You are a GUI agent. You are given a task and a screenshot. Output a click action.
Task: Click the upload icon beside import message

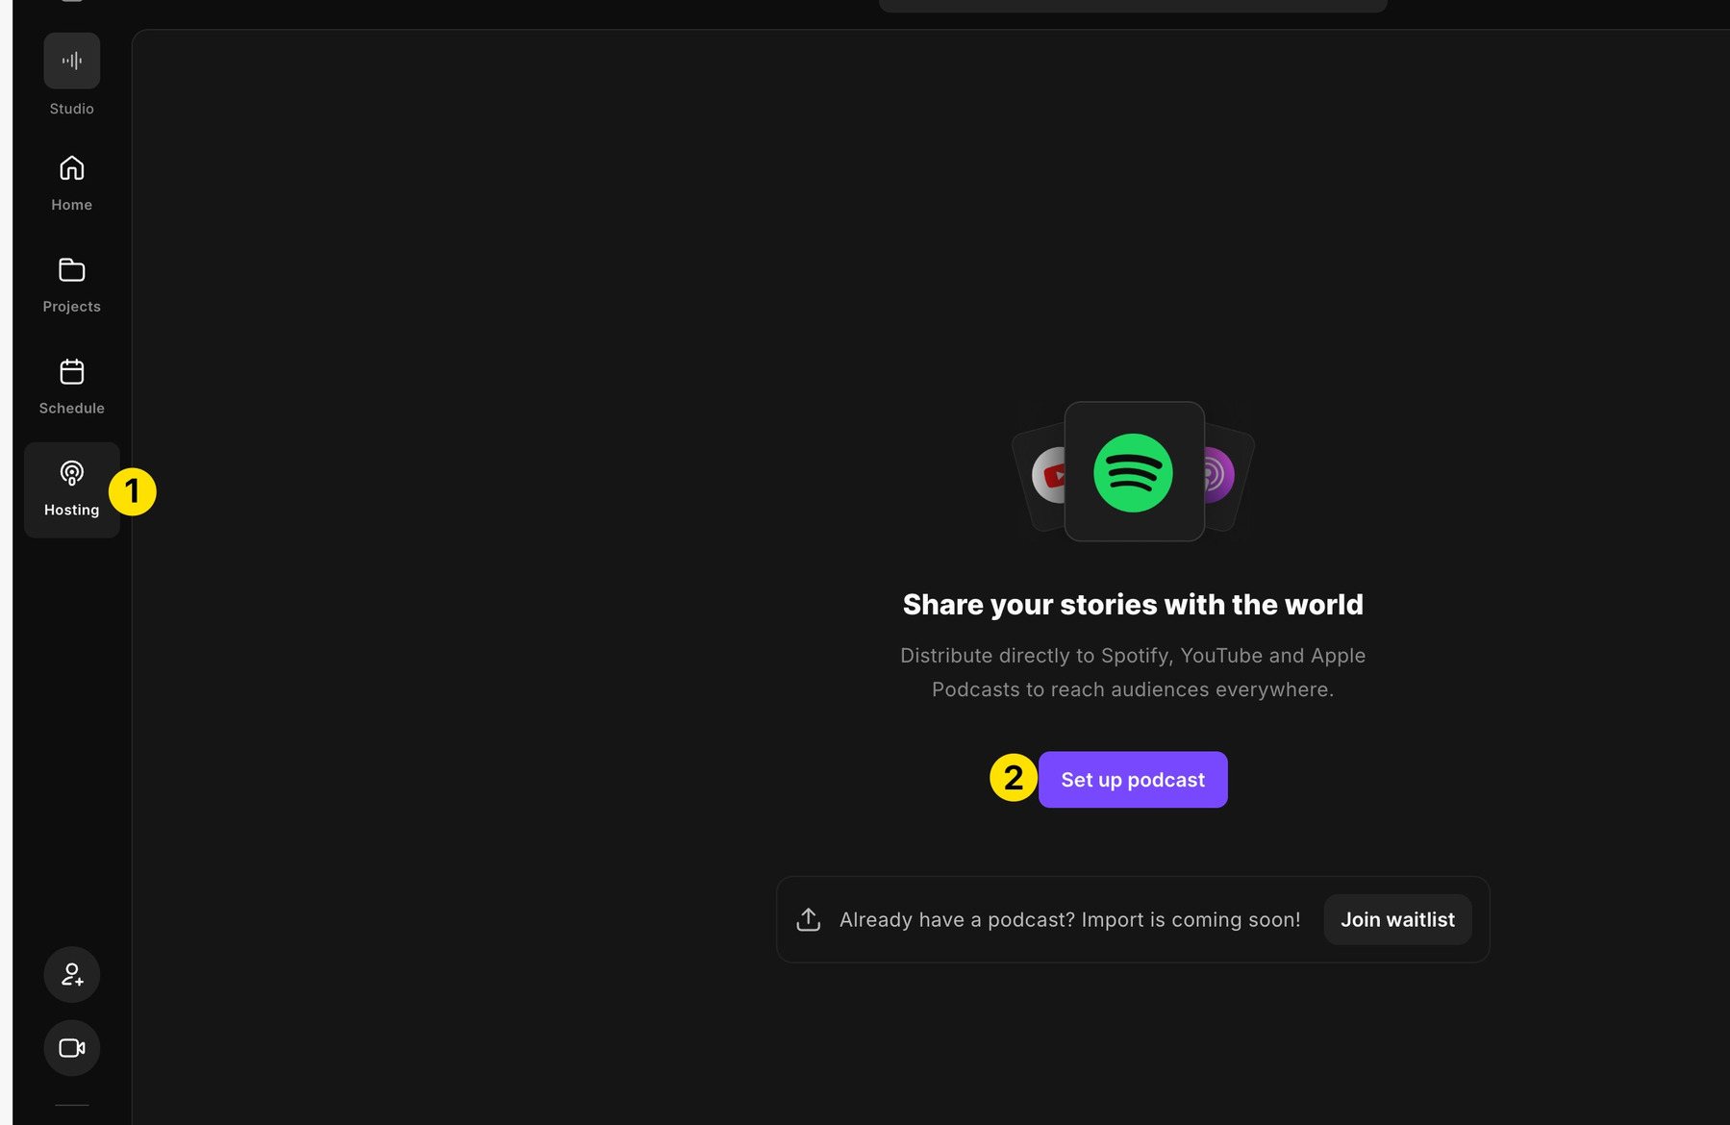809,919
